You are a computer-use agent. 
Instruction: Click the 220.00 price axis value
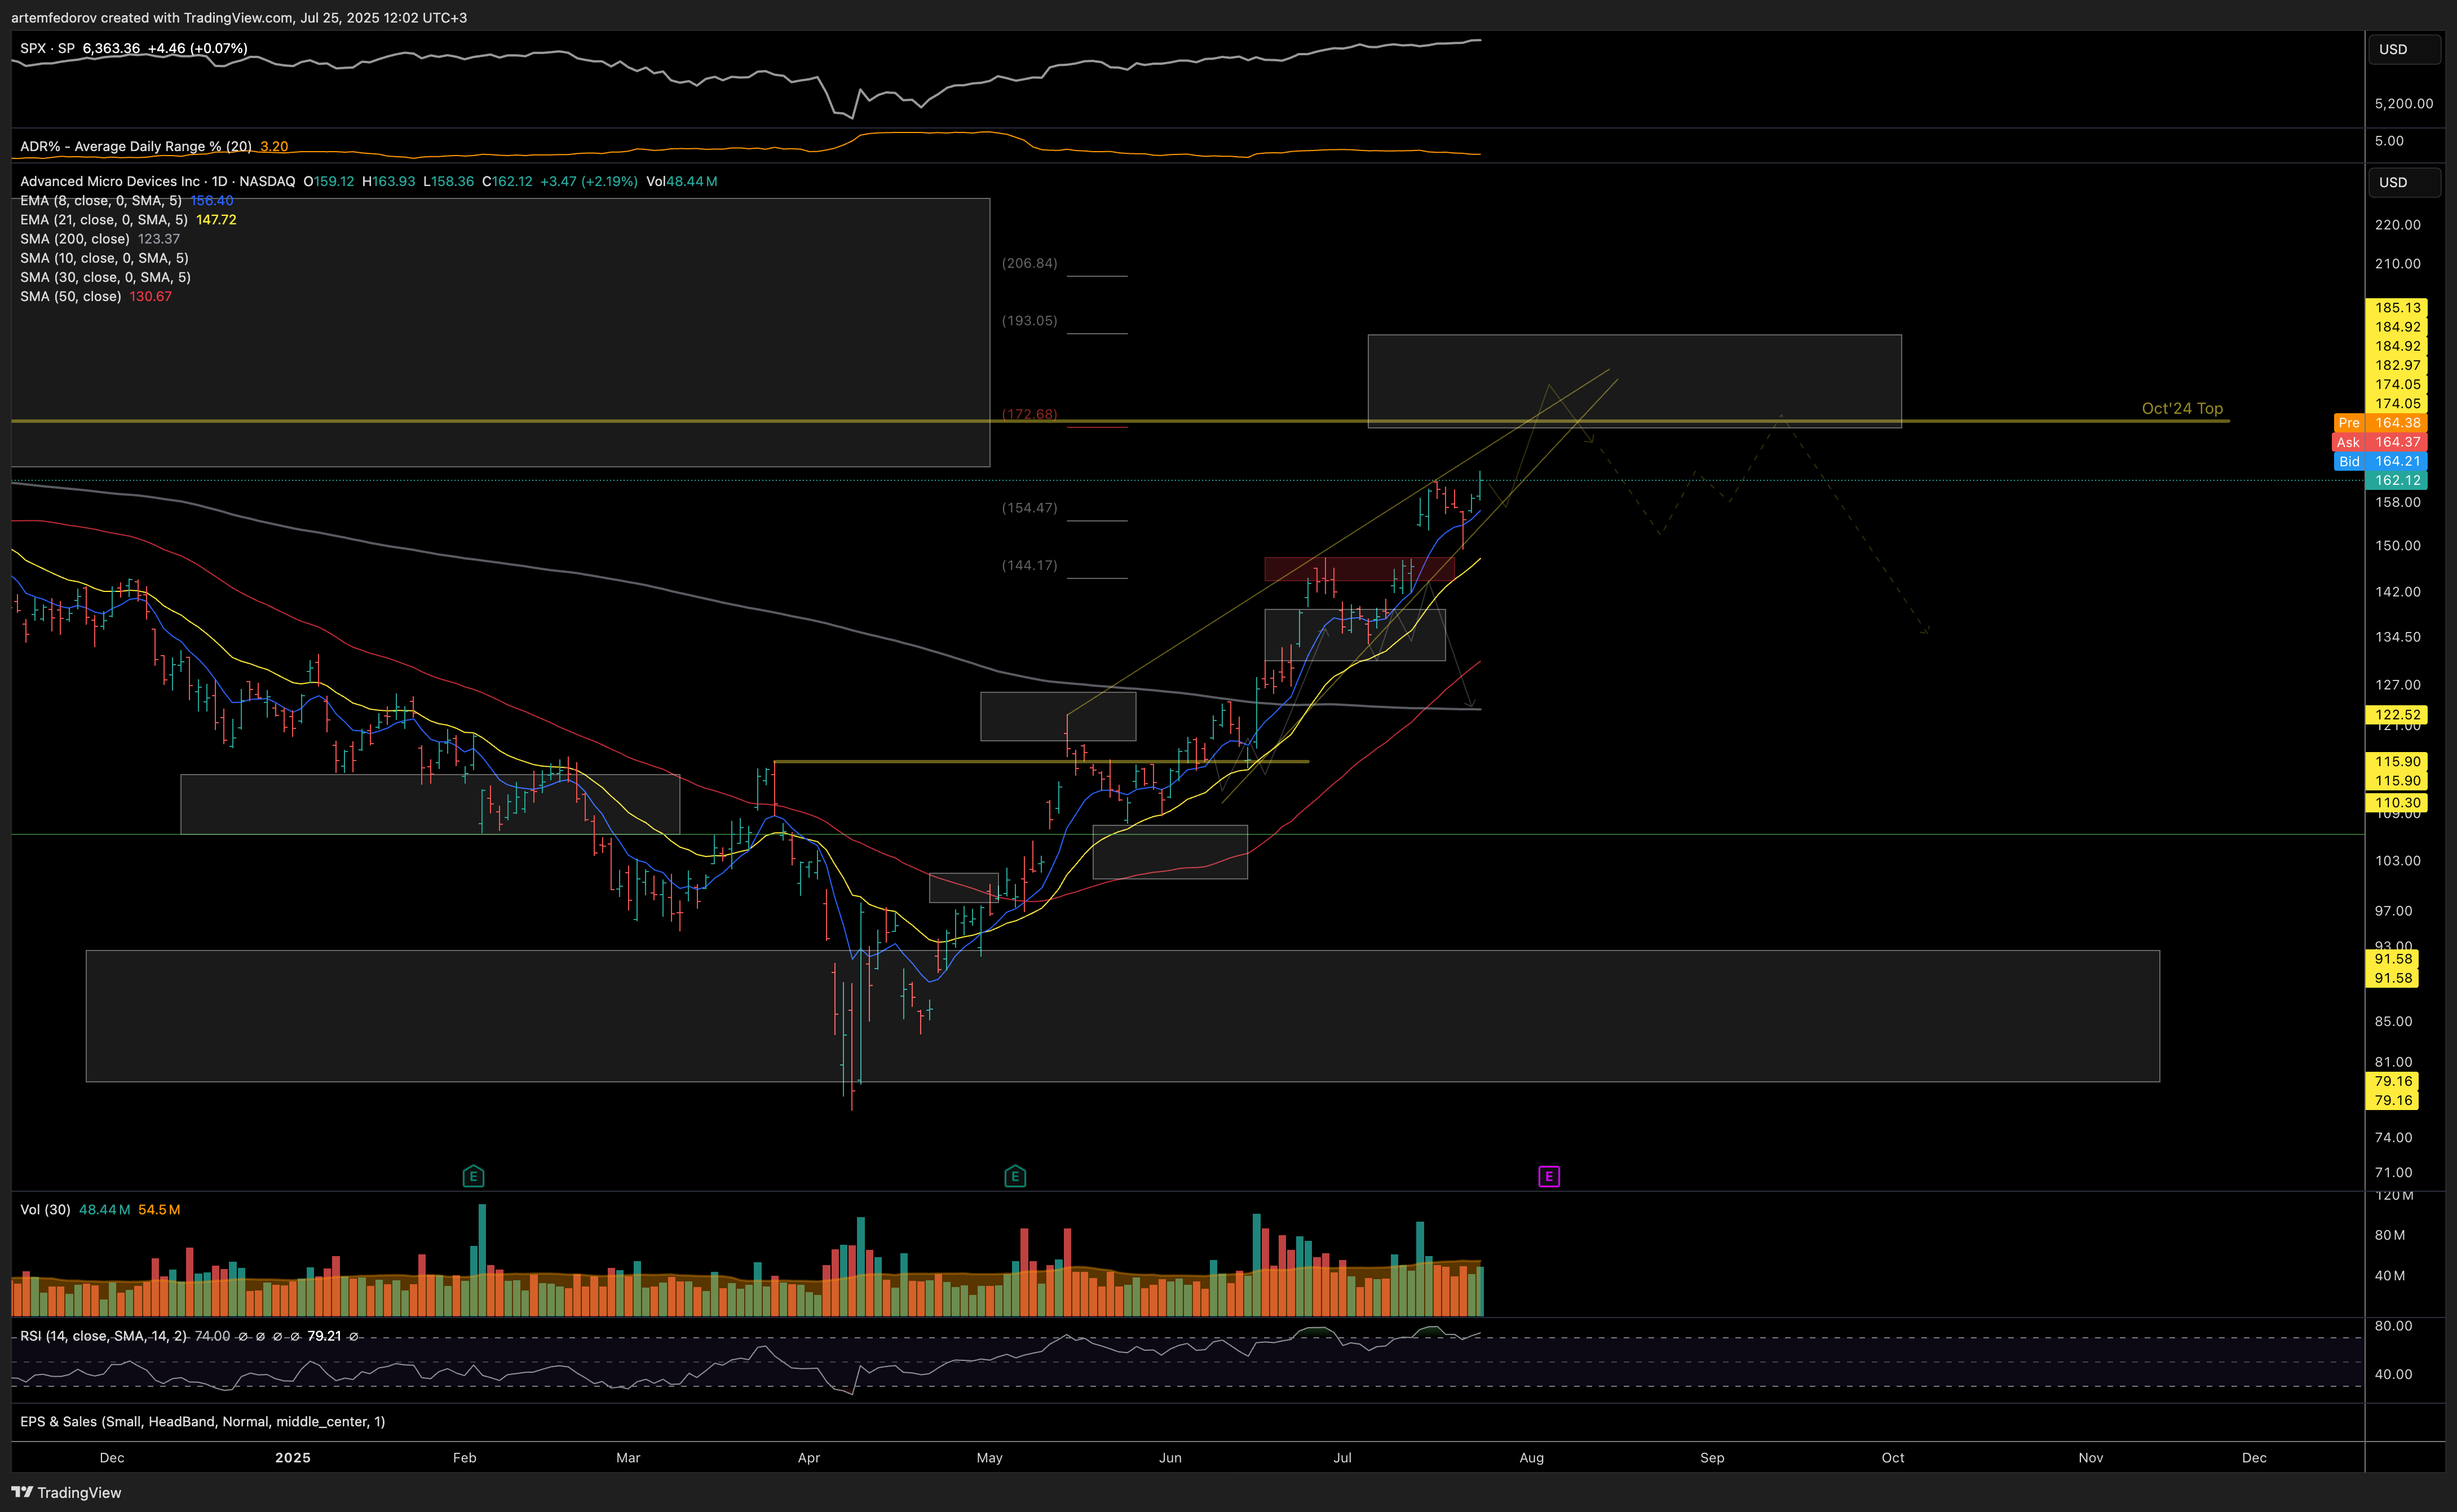2397,224
